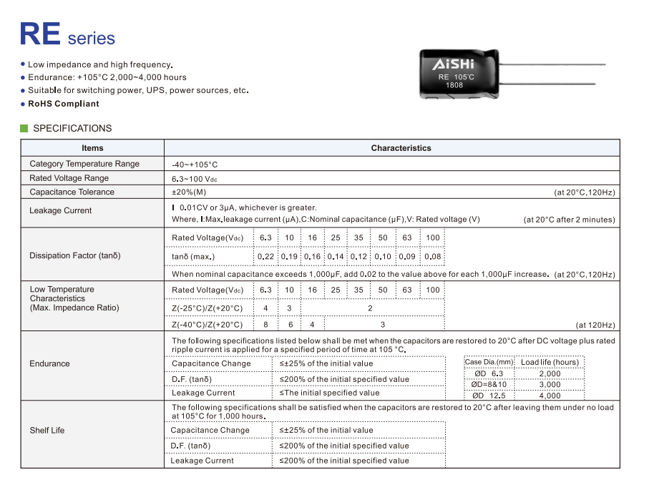This screenshot has width=654, height=485.
Task: Select the "tanδ (max.)" cell
Action: pos(193,257)
